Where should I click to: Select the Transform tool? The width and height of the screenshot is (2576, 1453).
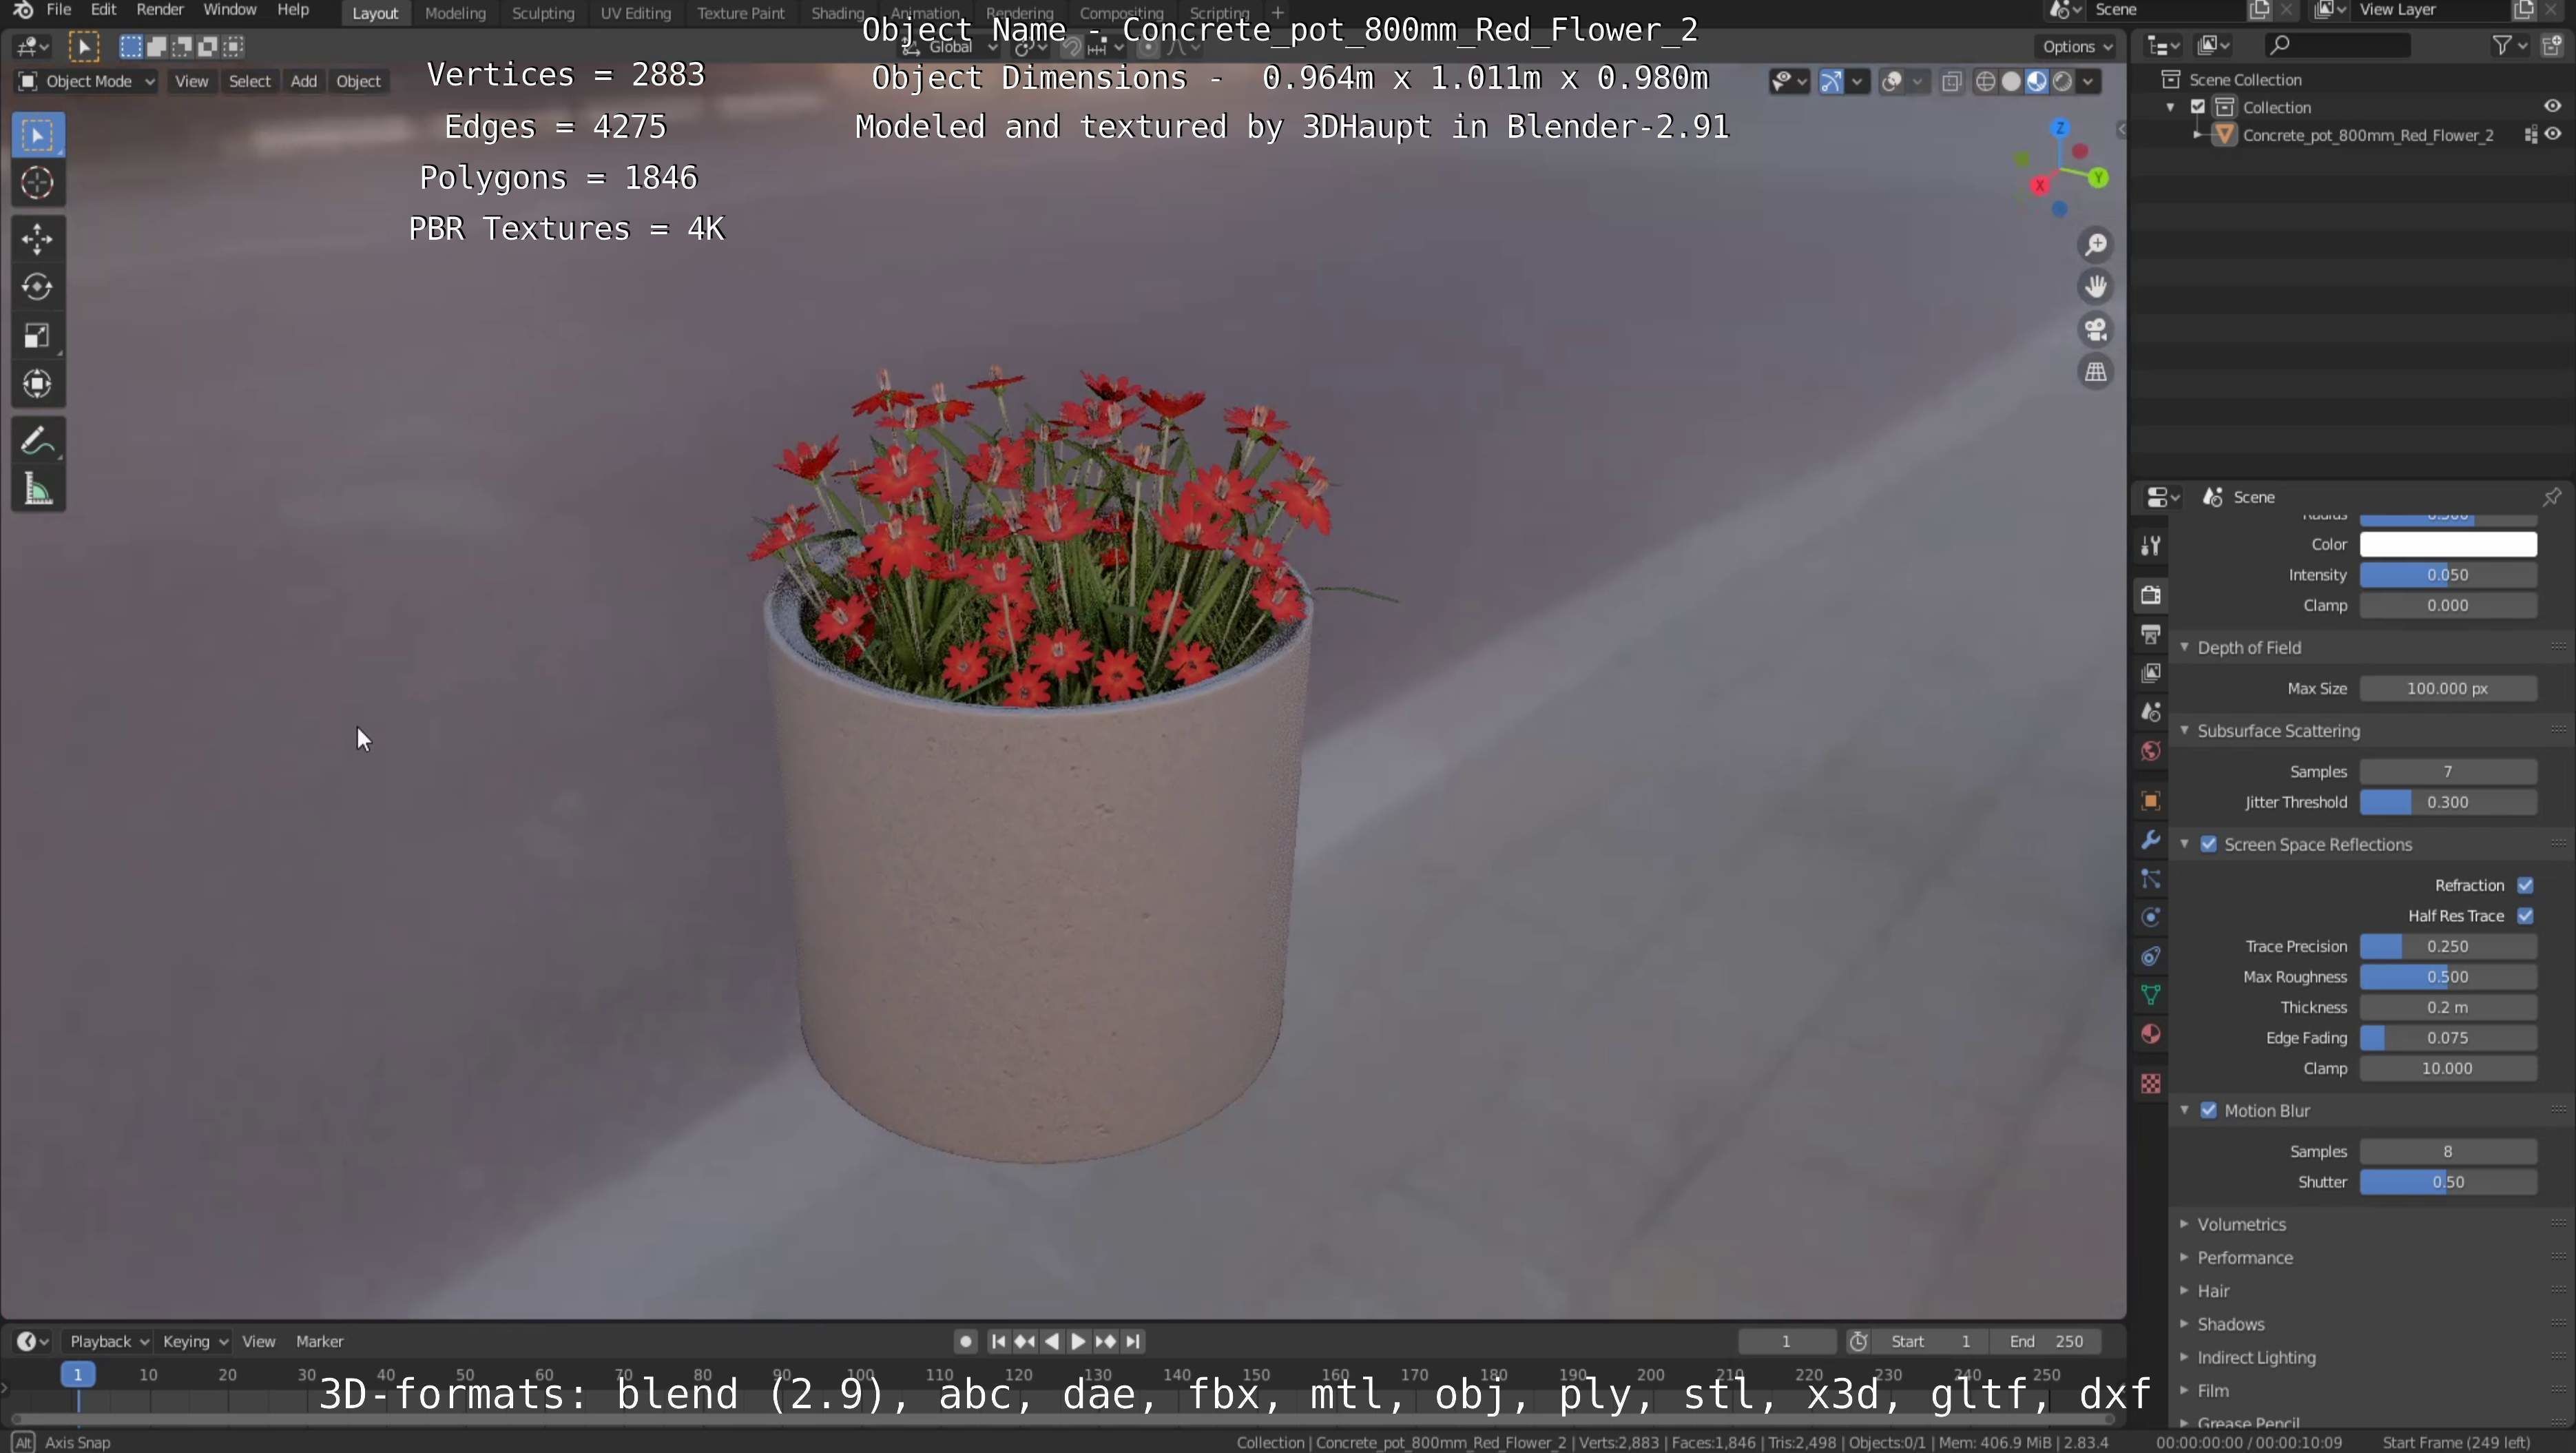pyautogui.click(x=37, y=384)
